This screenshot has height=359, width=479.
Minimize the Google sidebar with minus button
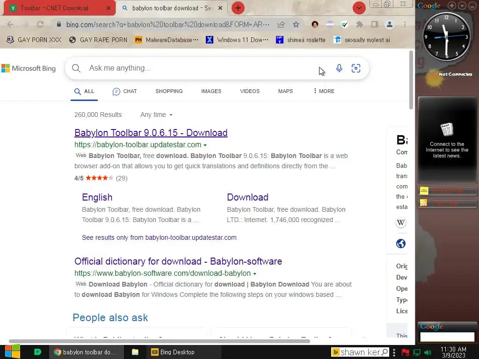pos(472,6)
